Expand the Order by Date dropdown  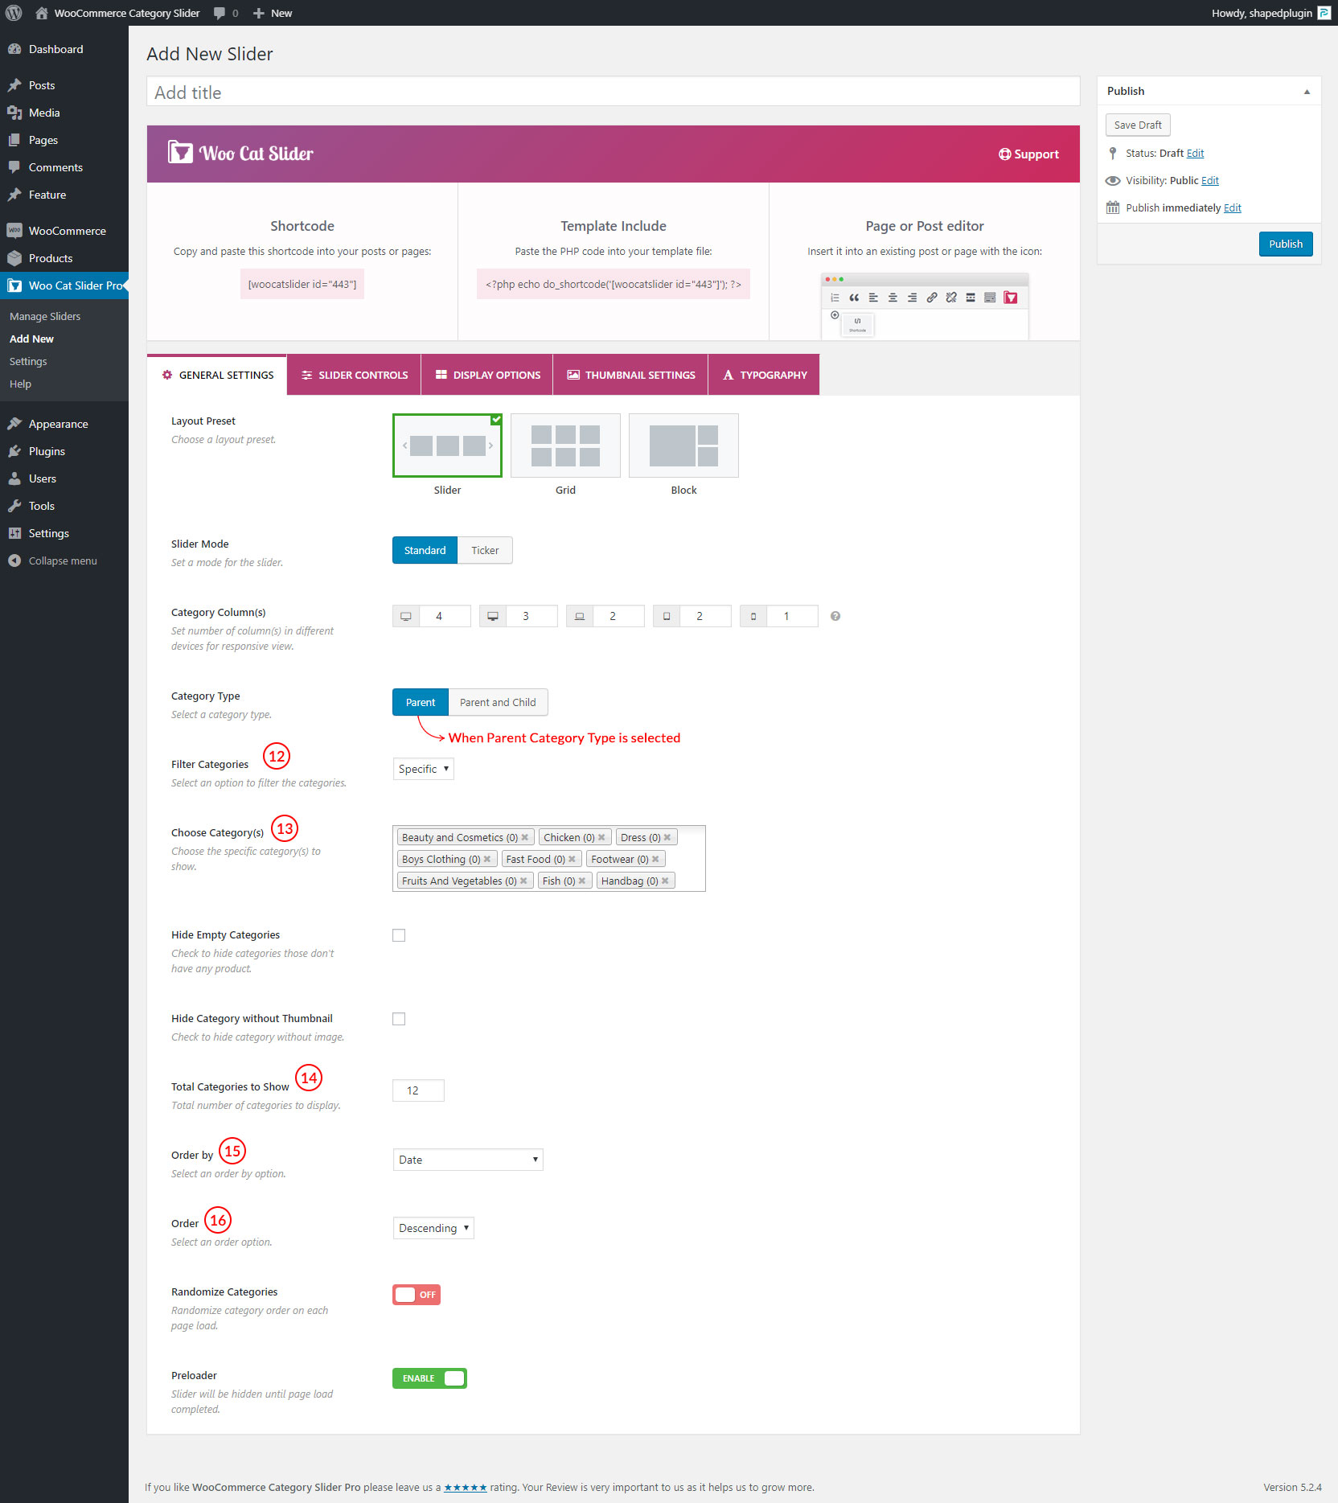click(468, 1160)
